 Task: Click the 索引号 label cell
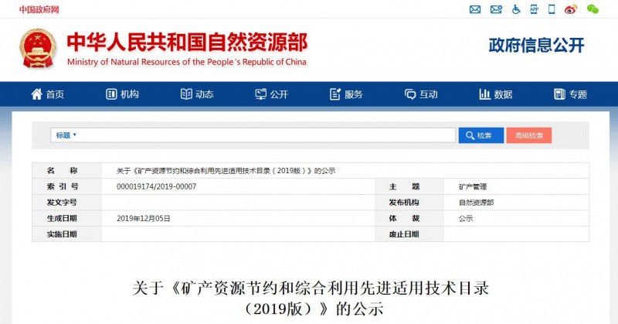67,186
